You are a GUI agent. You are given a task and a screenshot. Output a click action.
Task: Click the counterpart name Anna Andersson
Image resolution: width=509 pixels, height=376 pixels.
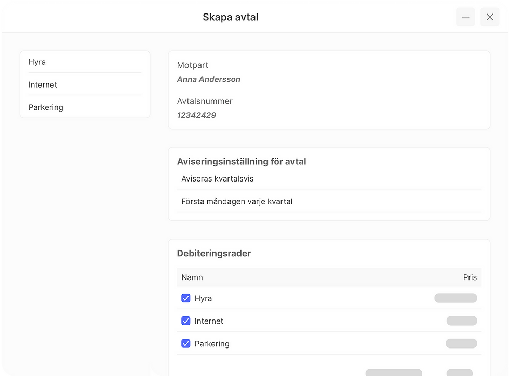coord(209,79)
